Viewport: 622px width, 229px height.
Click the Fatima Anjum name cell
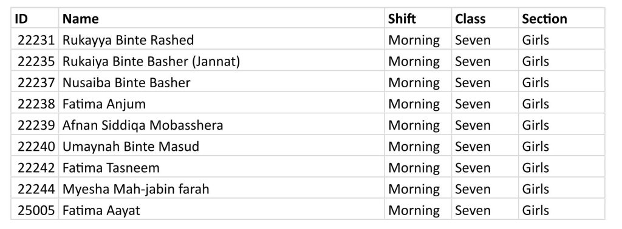click(221, 104)
